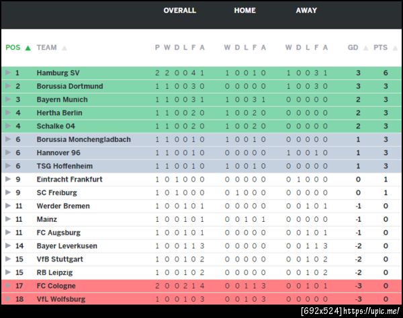Viewport: 403px width, 318px height.
Task: Select the AWAY header tab
Action: [x=306, y=11]
